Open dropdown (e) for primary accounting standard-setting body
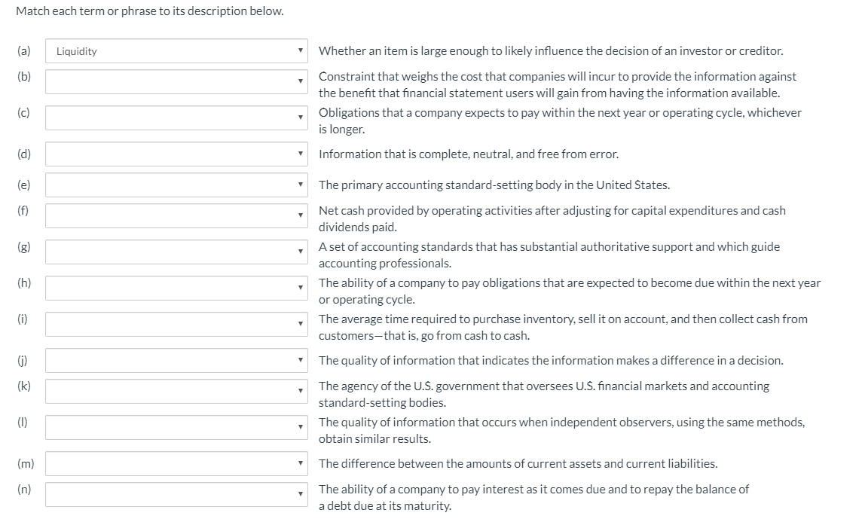This screenshot has height=525, width=865. (x=176, y=185)
